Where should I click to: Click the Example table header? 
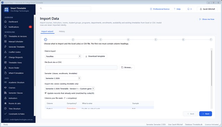point(136,103)
